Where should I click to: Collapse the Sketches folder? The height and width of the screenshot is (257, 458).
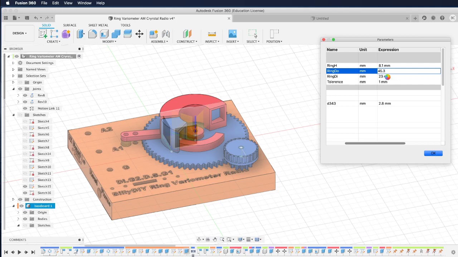[x=13, y=115]
